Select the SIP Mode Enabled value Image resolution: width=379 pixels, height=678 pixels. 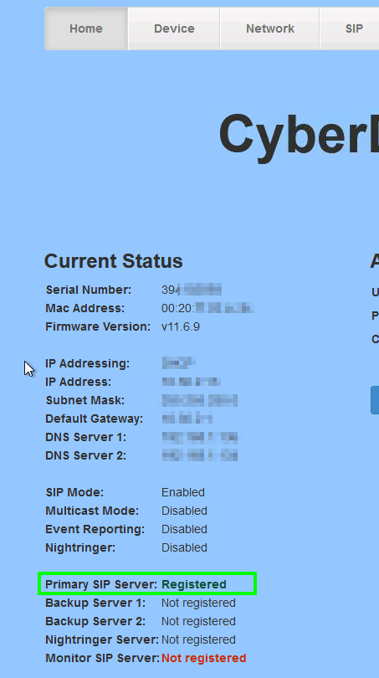[183, 492]
